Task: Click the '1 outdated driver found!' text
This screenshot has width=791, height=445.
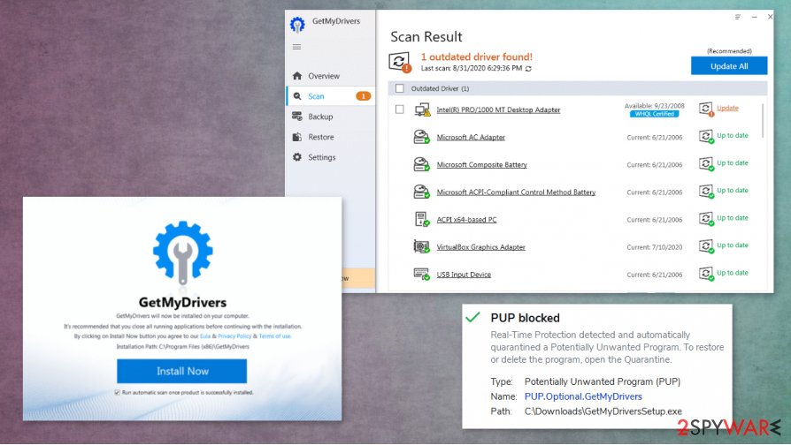Action: click(x=477, y=57)
